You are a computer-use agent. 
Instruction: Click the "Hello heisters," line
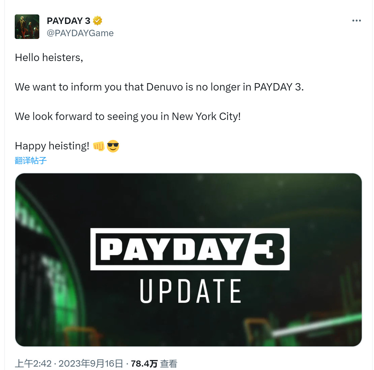[49, 58]
